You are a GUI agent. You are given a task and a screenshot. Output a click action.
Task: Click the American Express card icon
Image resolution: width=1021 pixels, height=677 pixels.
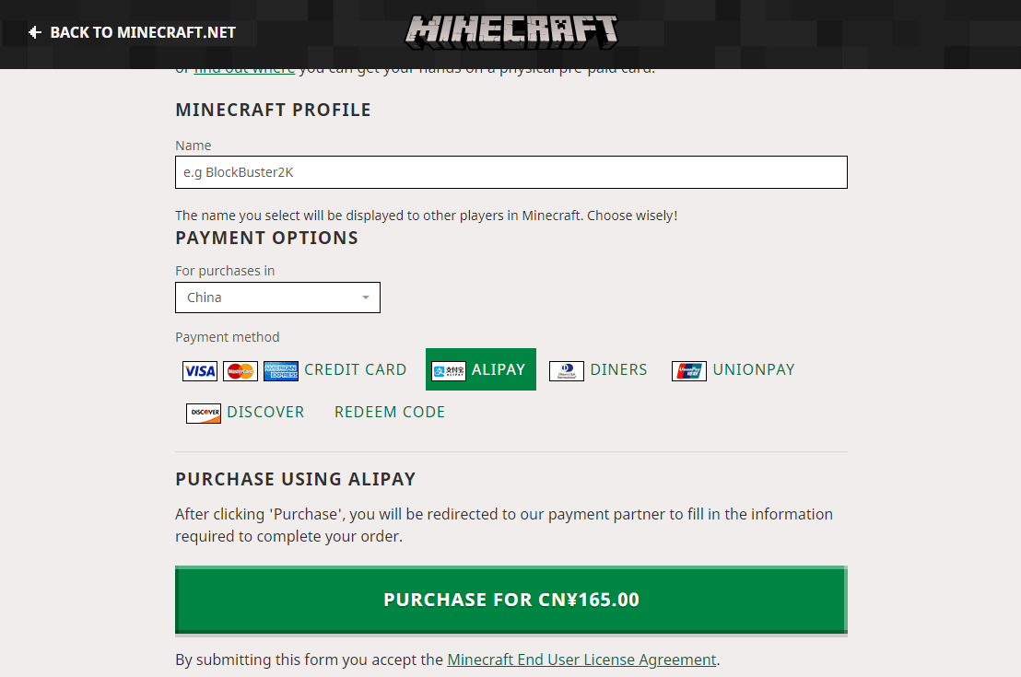coord(281,371)
